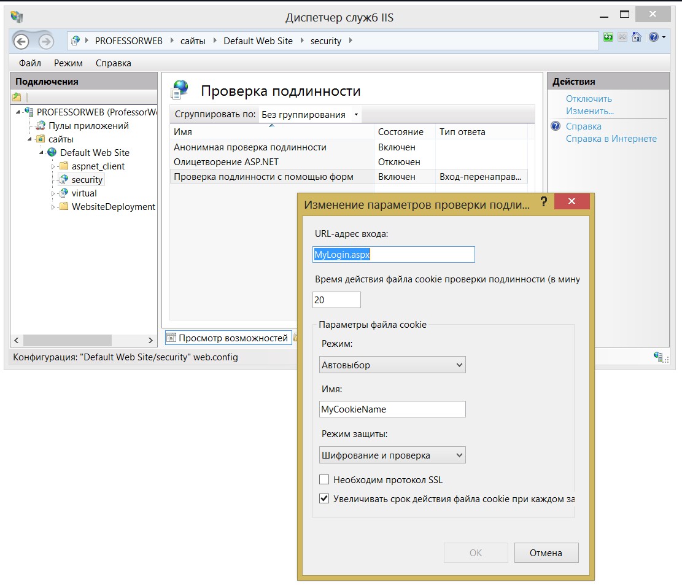Collapse the Default Web Site node

pyautogui.click(x=41, y=153)
